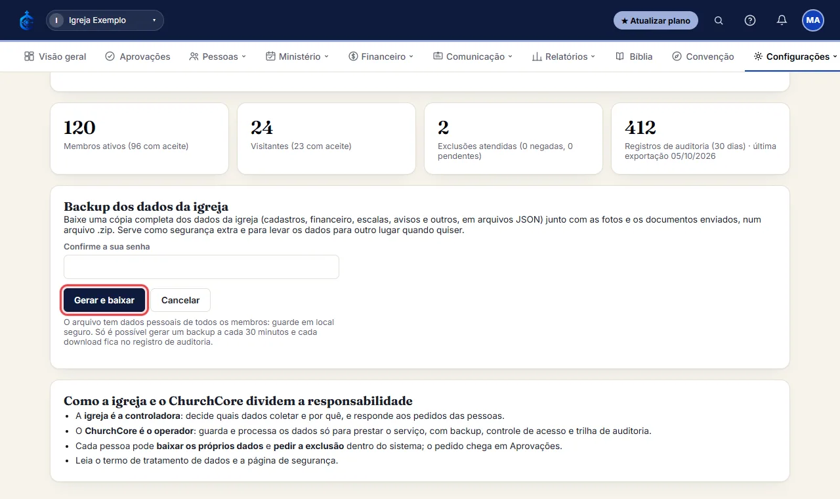Click the Atualizar plano button

656,20
